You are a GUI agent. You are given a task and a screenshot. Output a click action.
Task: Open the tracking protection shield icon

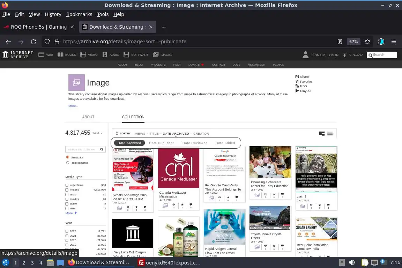(47, 42)
